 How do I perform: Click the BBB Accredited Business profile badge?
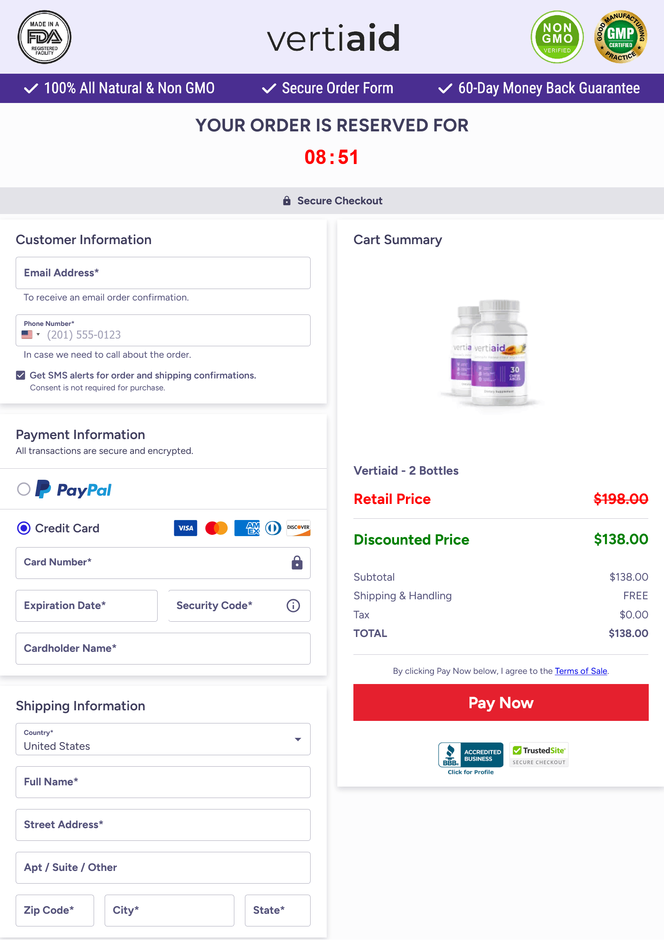[470, 756]
